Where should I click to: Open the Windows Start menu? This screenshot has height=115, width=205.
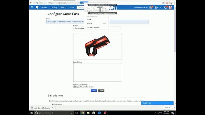click(31, 113)
